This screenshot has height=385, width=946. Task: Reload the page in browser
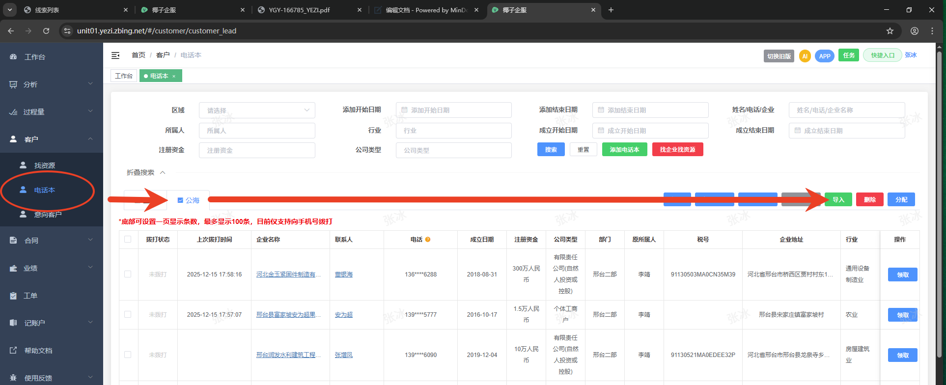pyautogui.click(x=46, y=31)
